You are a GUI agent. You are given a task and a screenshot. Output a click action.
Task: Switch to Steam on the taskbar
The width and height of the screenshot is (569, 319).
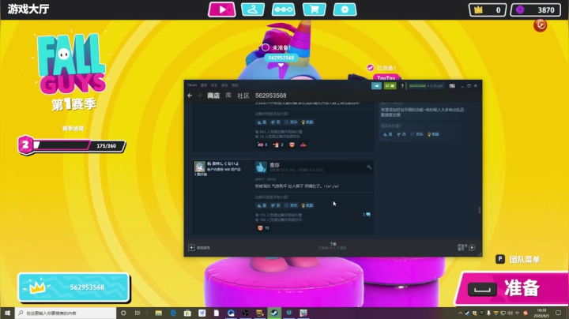point(274,313)
